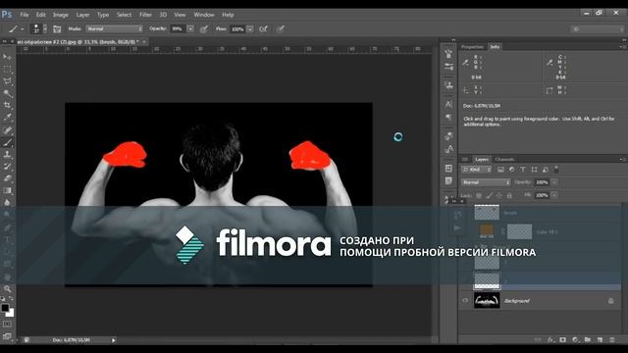The image size is (628, 353).
Task: Open the Image menu
Action: (61, 15)
